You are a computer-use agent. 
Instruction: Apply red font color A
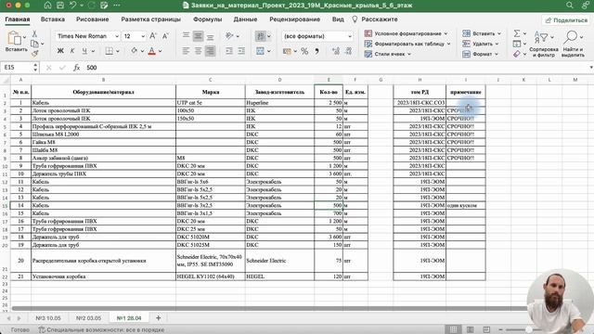pos(152,51)
